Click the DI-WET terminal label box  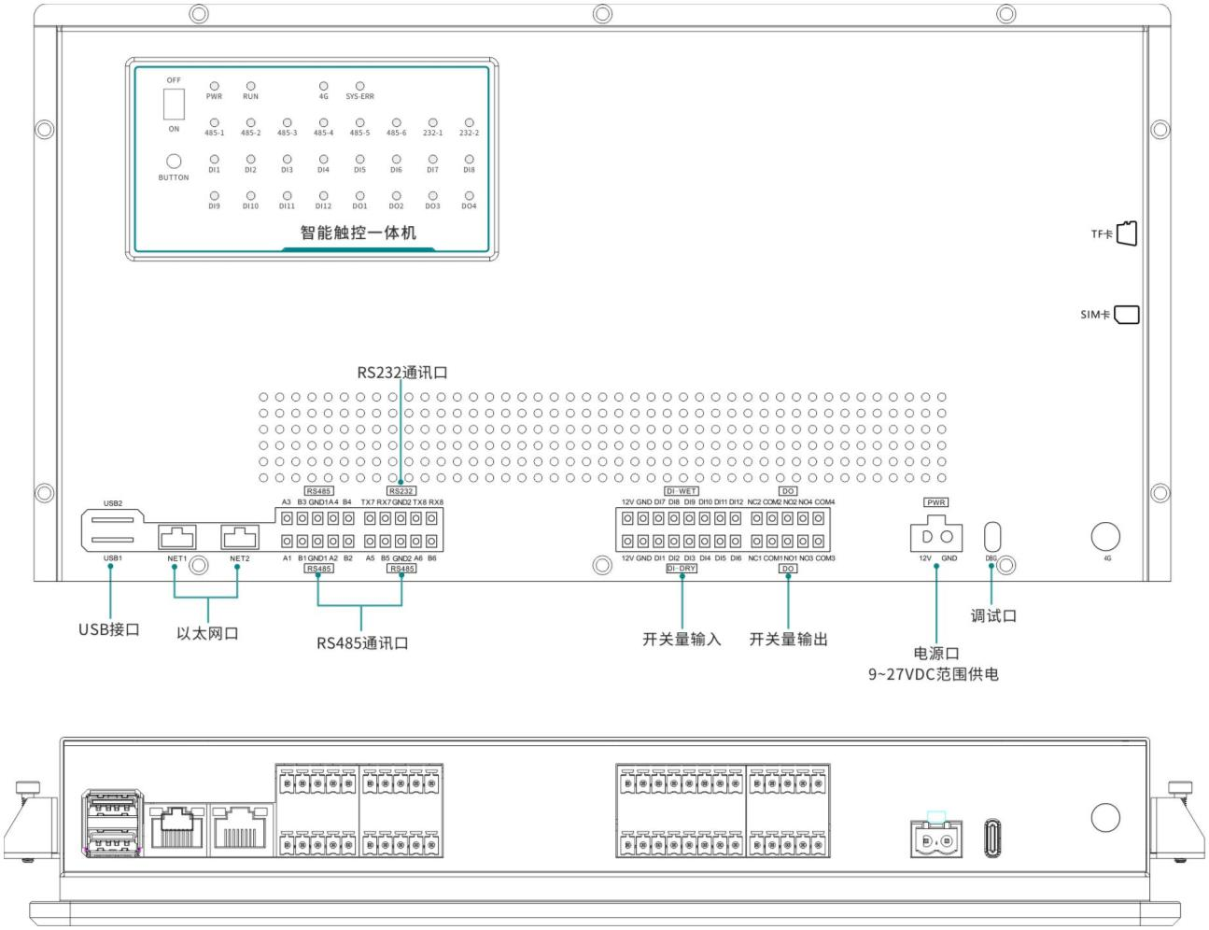[x=682, y=491]
